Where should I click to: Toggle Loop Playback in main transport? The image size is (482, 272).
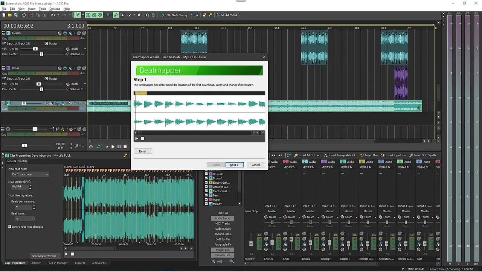coord(99,147)
